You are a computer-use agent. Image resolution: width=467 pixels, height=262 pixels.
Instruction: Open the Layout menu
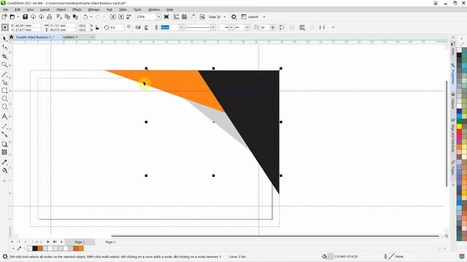45,9
